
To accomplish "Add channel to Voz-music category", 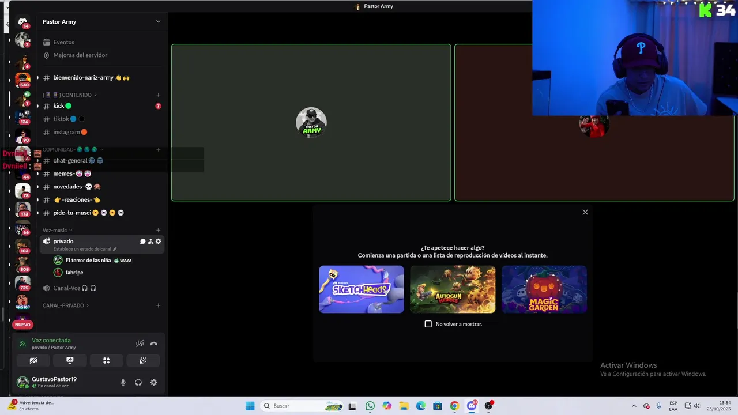I will point(159,231).
